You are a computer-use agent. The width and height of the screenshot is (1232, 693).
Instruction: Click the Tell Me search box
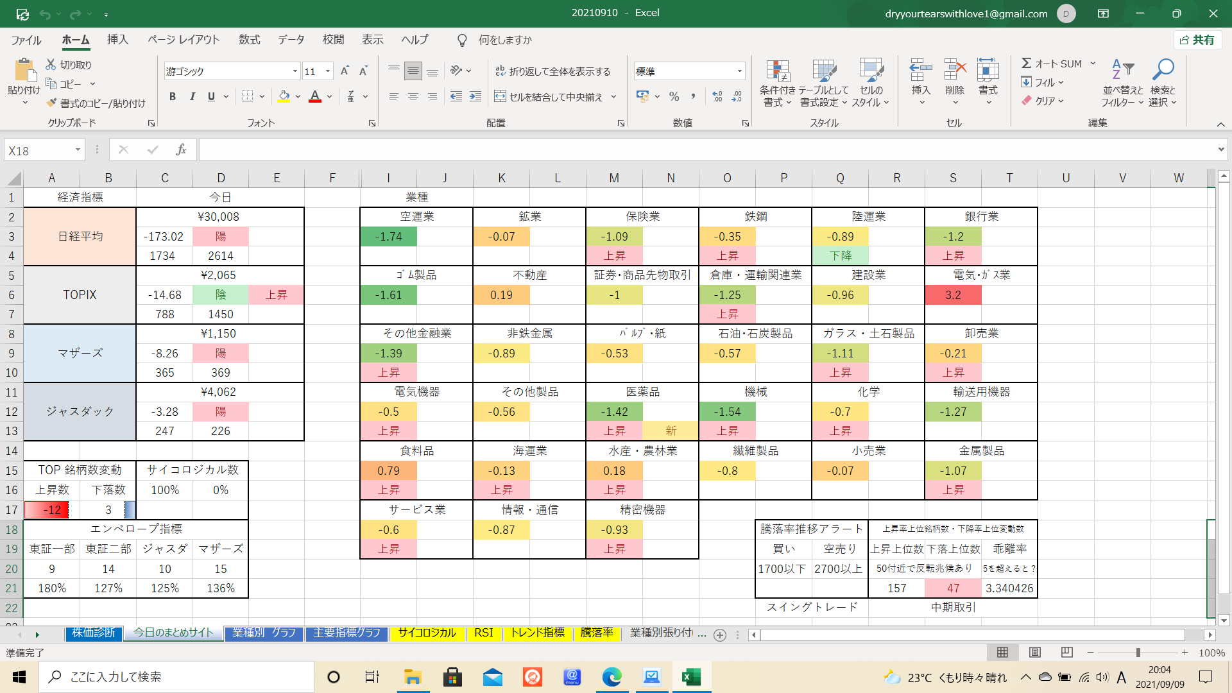[x=505, y=40]
